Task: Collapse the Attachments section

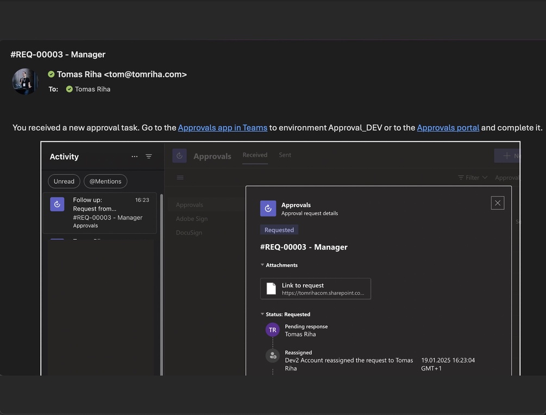Action: point(262,265)
